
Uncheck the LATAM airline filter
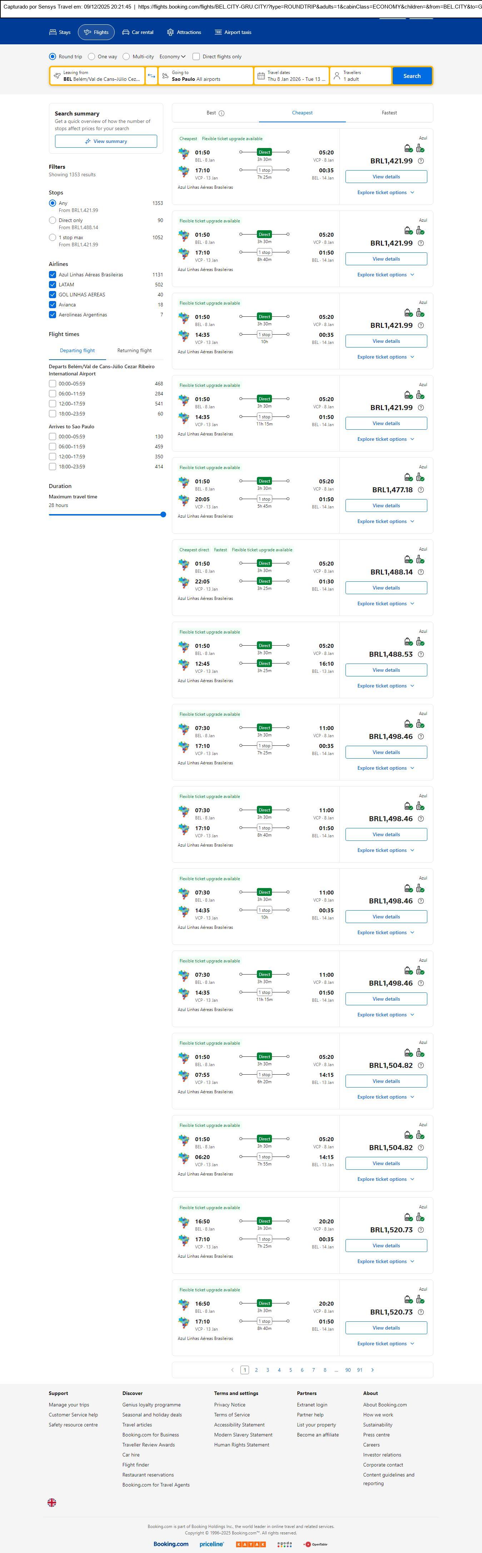tap(53, 285)
